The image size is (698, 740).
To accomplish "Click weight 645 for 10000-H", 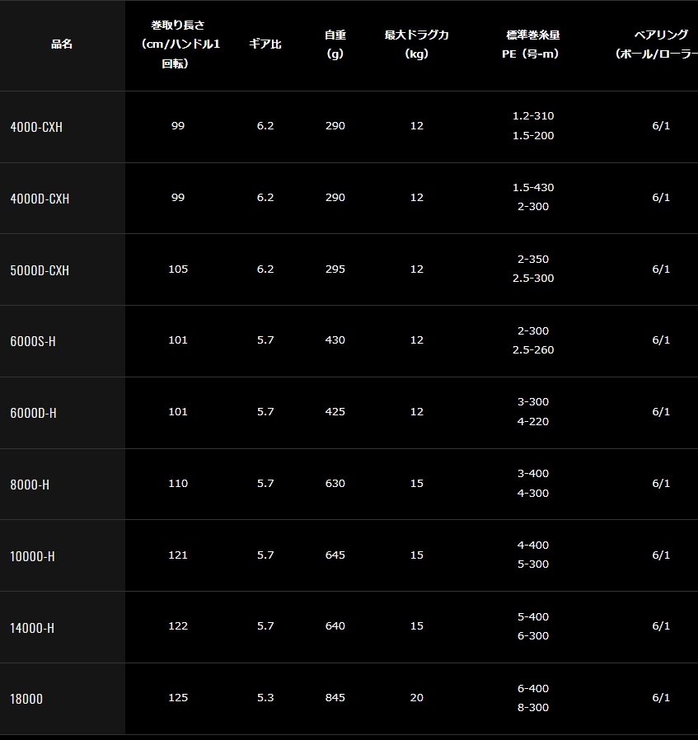I will point(335,555).
